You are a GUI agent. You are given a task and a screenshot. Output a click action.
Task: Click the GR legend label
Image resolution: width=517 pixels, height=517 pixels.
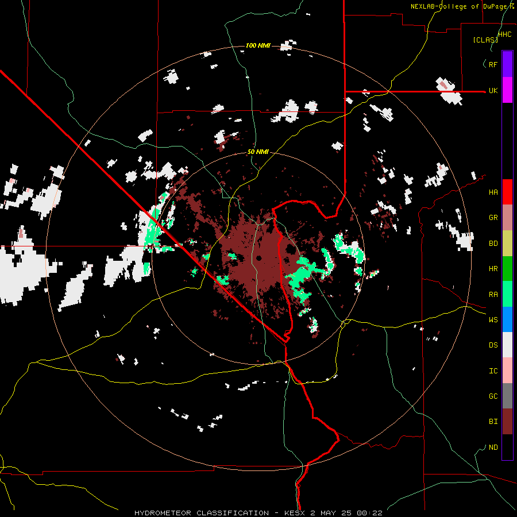pos(493,218)
